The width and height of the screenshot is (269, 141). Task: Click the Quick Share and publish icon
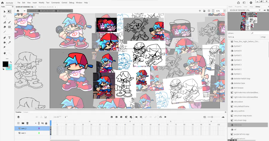click(239, 3)
